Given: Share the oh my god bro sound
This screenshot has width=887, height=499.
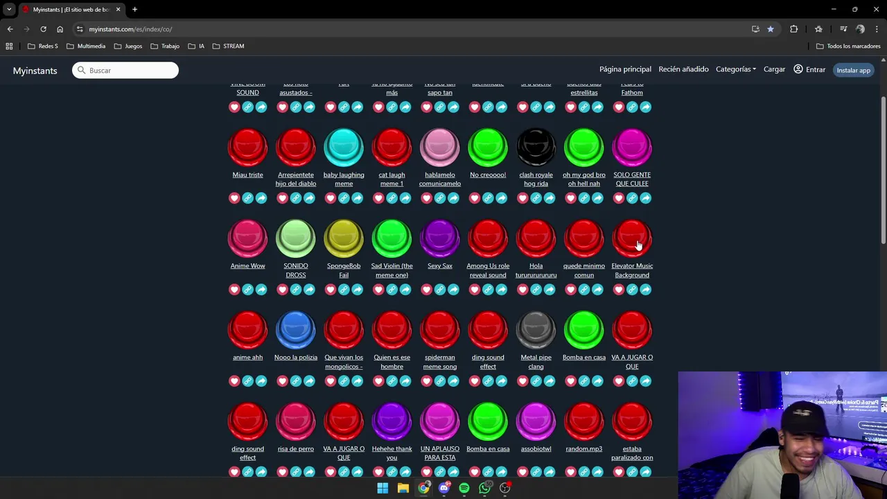Looking at the screenshot, I should tap(597, 198).
